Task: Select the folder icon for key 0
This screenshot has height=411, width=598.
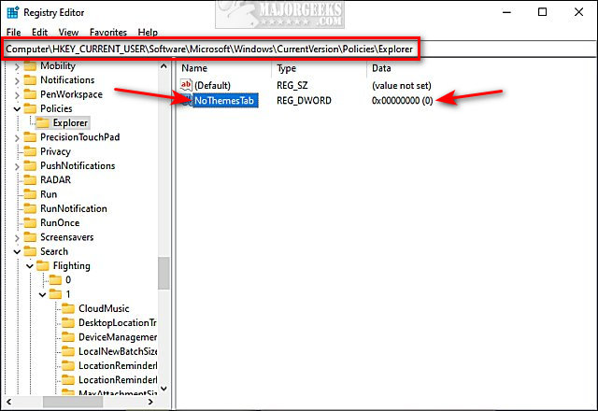Action: (x=55, y=280)
